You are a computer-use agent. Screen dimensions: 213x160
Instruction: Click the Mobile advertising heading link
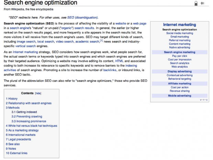pos(179,96)
